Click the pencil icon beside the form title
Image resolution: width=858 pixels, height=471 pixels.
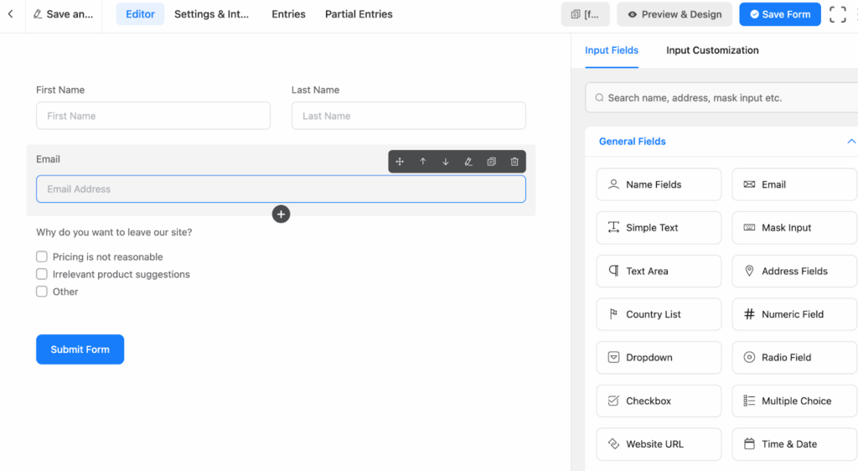tap(37, 14)
